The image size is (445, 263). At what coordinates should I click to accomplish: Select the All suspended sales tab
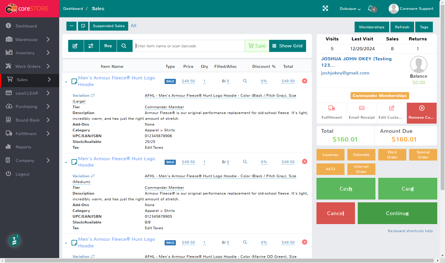tap(133, 26)
